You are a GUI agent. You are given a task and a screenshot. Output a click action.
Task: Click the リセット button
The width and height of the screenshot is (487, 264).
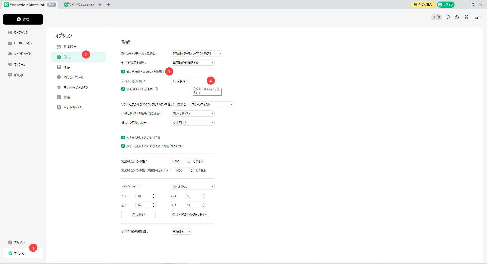(138, 214)
